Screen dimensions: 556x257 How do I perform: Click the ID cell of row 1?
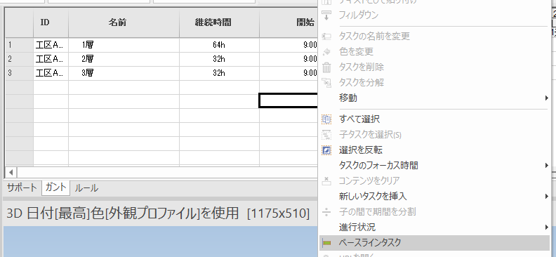(51, 45)
